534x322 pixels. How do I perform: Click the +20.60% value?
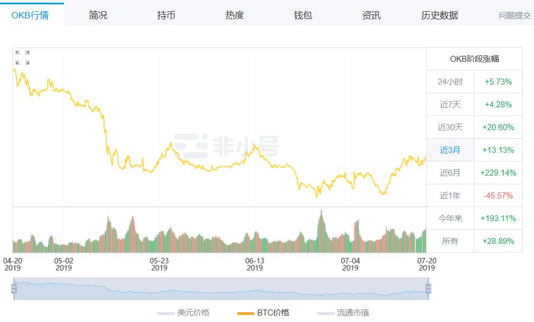point(498,127)
